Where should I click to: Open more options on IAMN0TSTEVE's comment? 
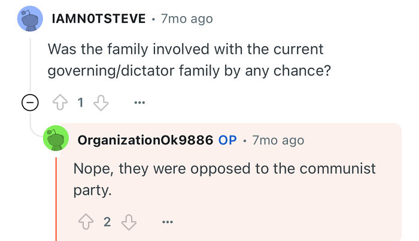[x=139, y=103]
